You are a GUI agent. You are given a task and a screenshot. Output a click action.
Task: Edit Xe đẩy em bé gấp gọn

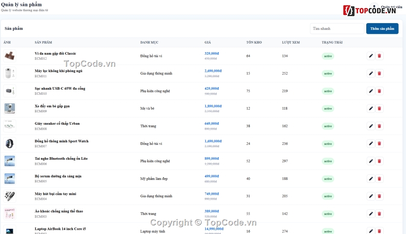tap(371, 108)
